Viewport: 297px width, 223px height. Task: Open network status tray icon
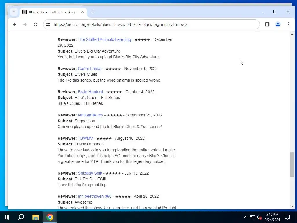pos(253,217)
